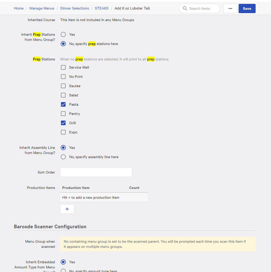271x272 pixels.
Task: Choose 'No, specify assembly line here' option
Action: [63, 157]
